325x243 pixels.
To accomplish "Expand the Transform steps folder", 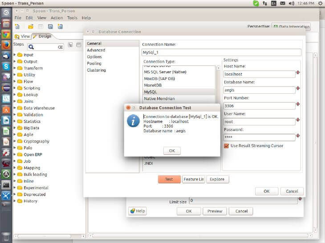I will pyautogui.click(x=15, y=68).
